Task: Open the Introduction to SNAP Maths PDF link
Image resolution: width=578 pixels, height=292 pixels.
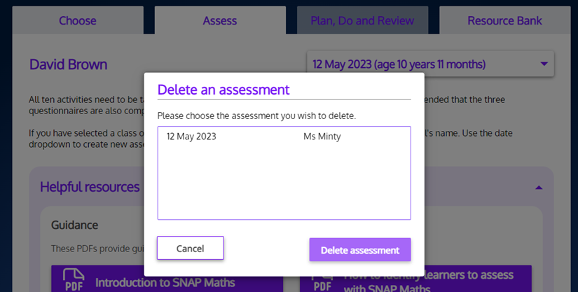Action: (165, 283)
